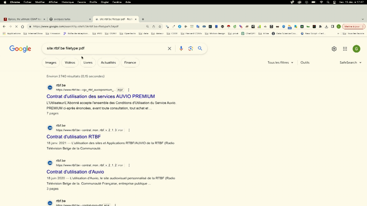The width and height of the screenshot is (367, 206).
Task: Open the Apple menu
Action: tap(5, 2)
